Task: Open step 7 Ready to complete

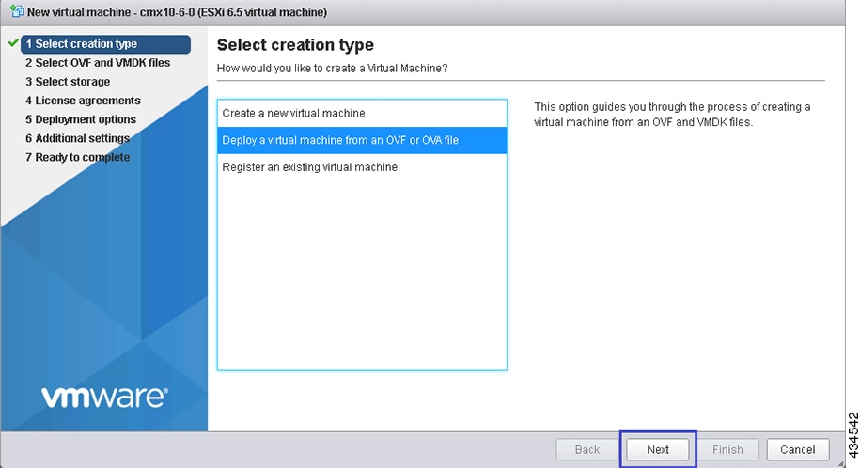Action: pos(77,158)
